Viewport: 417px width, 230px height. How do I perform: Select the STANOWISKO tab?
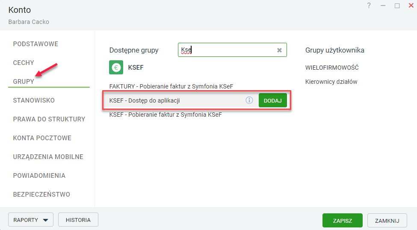coord(34,100)
